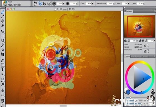Image resolution: width=156 pixels, height=107 pixels.
Task: Click the Grain 65% input field
Action: click(88, 4)
